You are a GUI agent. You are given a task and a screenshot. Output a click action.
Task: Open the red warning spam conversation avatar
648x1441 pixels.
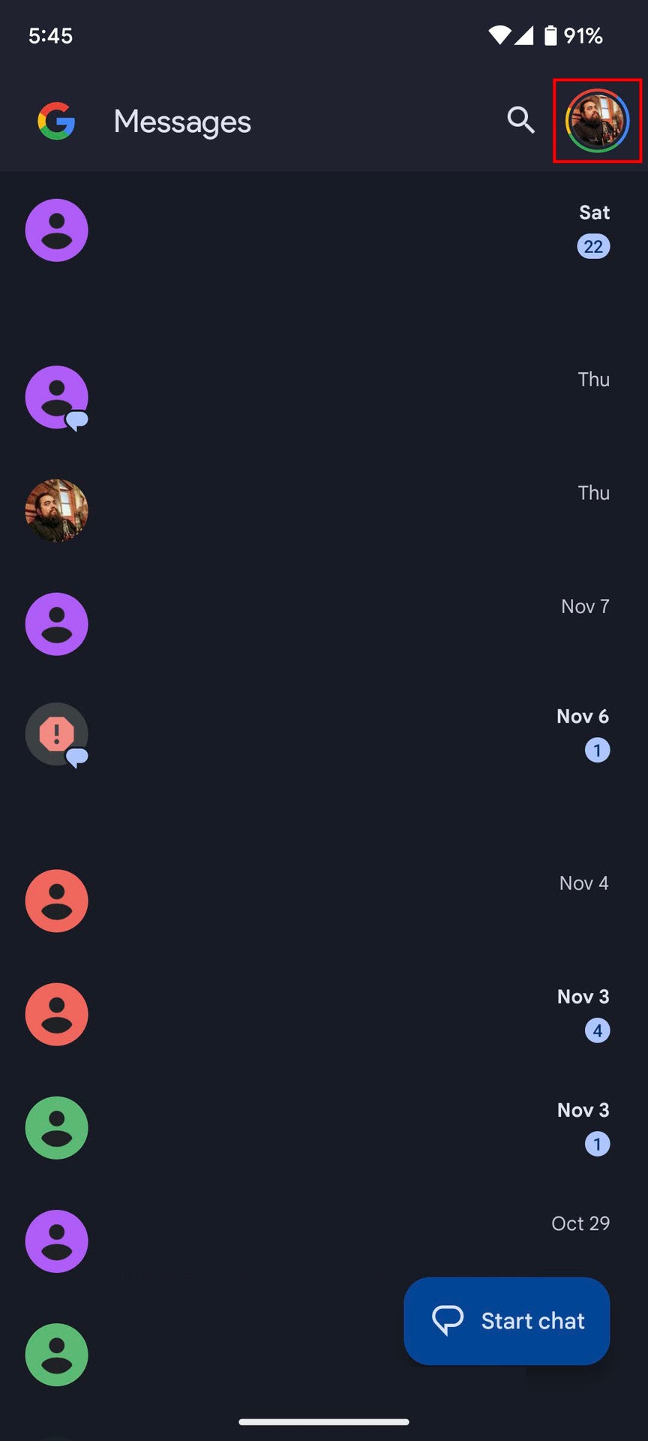pos(57,734)
